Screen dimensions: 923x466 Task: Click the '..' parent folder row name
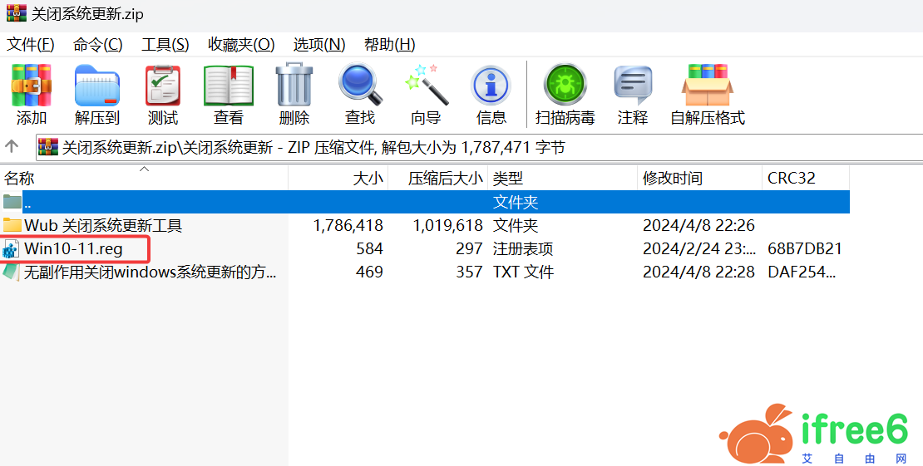coord(27,202)
